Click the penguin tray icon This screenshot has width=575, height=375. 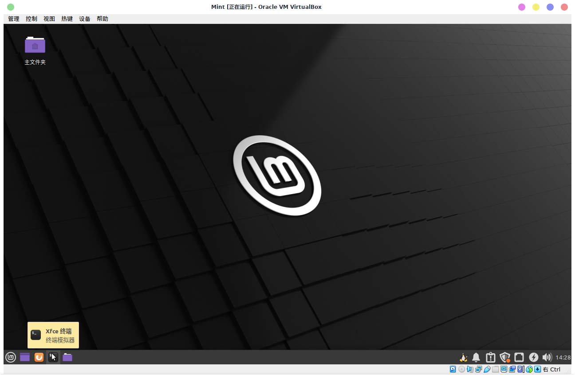(464, 357)
